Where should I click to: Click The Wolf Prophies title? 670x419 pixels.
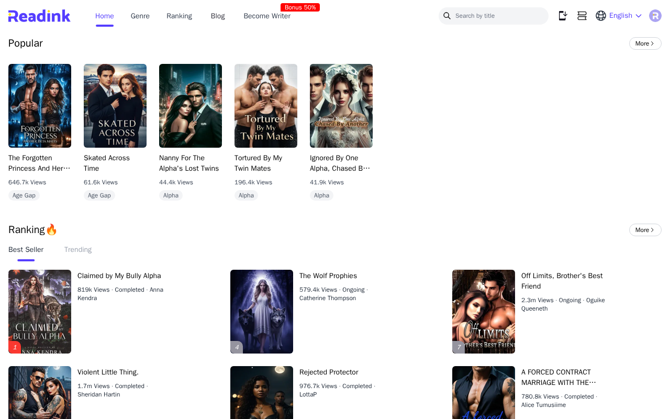[328, 276]
